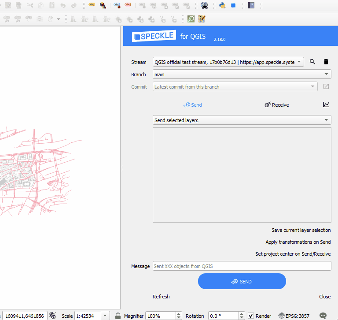The image size is (338, 320).
Task: Click the reports chart icon beside Receive
Action: (x=326, y=105)
